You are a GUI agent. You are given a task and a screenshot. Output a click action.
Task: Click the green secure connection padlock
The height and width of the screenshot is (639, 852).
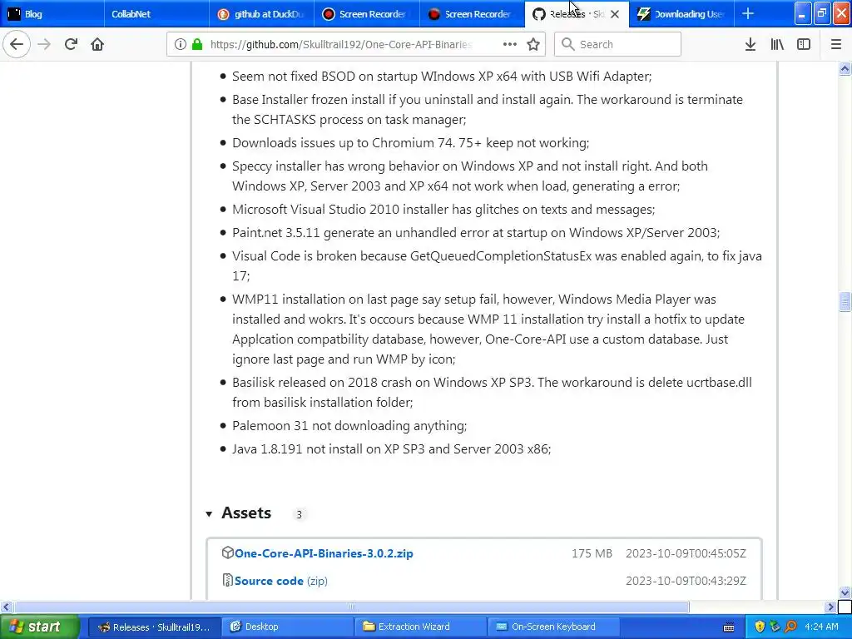tap(197, 44)
